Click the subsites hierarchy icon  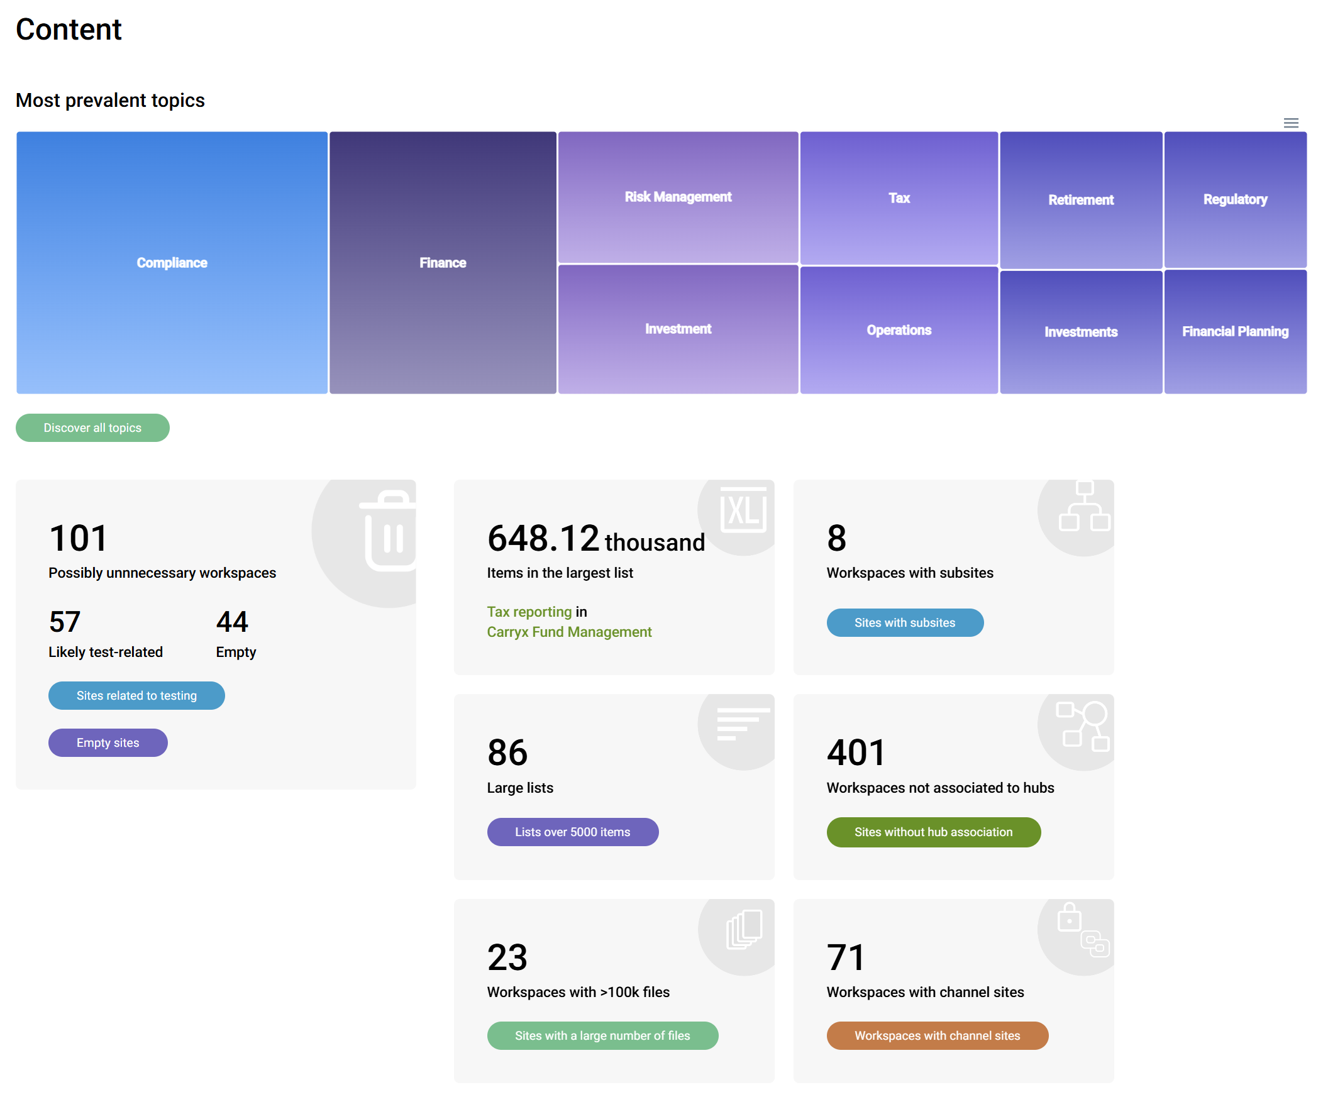tap(1083, 507)
